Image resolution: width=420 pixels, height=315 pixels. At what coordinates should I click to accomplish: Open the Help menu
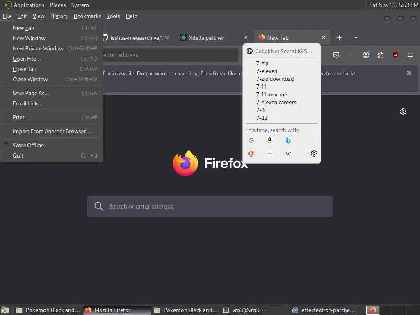[132, 16]
